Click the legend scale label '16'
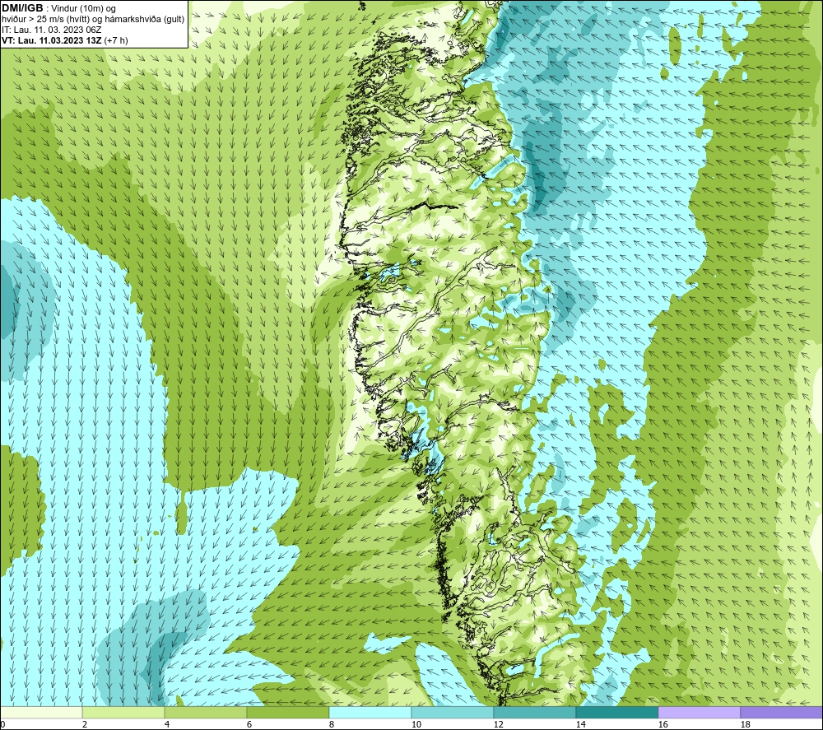Image resolution: width=823 pixels, height=730 pixels. [663, 725]
